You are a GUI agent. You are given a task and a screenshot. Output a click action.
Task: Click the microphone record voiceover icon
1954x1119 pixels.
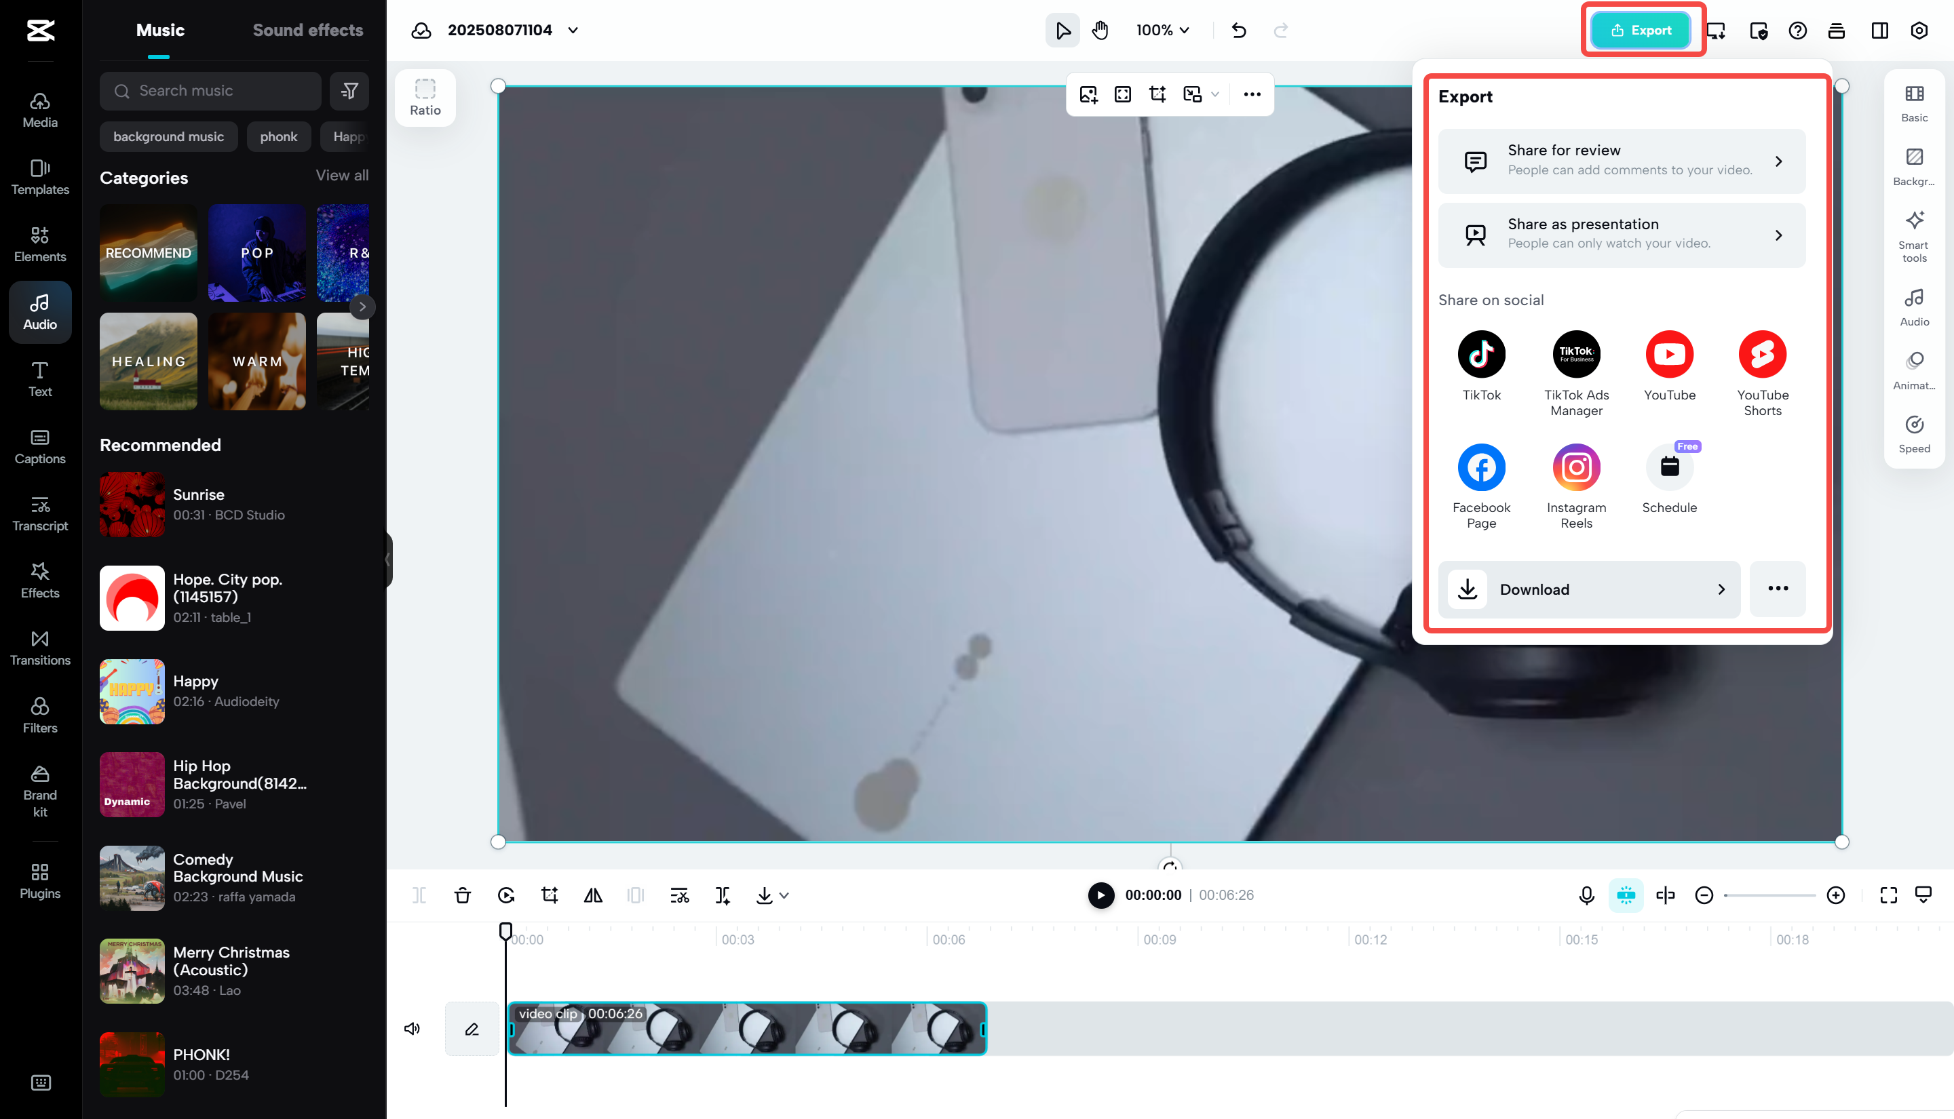[1586, 895]
